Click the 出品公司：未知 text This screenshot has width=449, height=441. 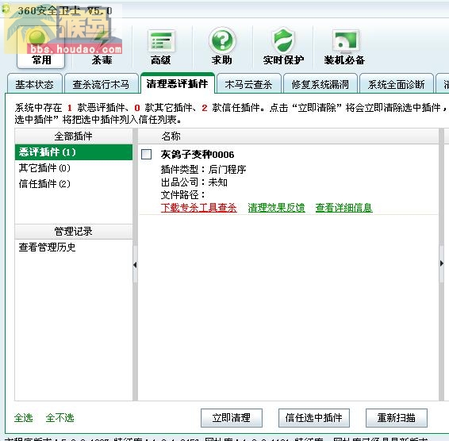pos(194,182)
